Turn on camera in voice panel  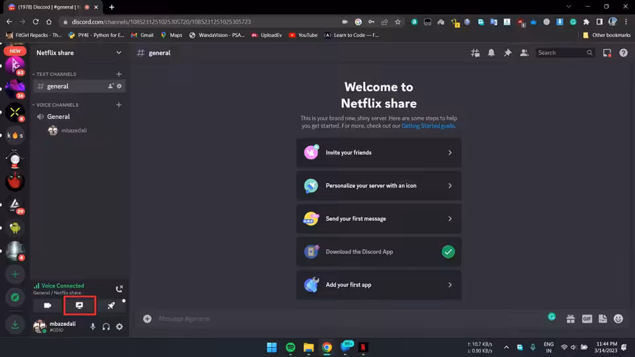(48, 305)
